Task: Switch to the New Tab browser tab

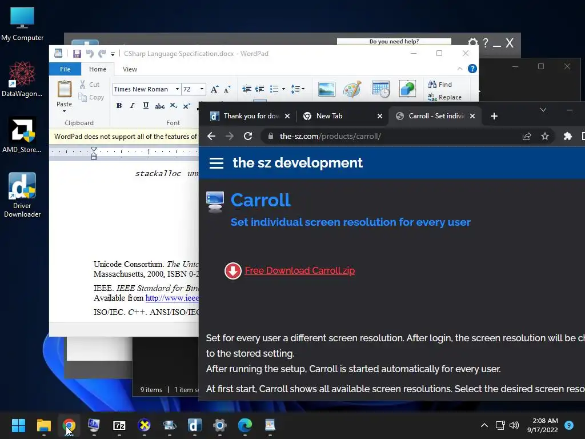Action: tap(342, 116)
